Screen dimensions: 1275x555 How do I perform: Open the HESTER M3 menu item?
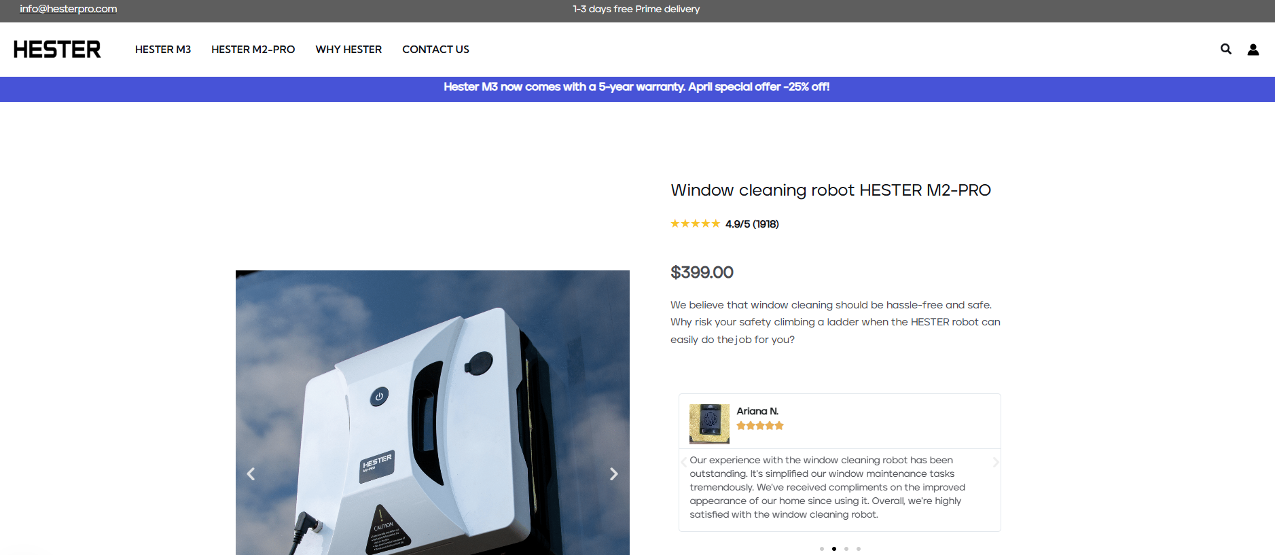(163, 50)
